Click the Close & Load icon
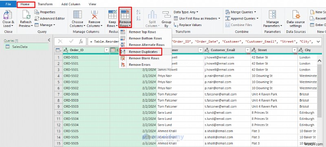Image resolution: width=326 pixels, height=147 pixels. pyautogui.click(x=8, y=15)
